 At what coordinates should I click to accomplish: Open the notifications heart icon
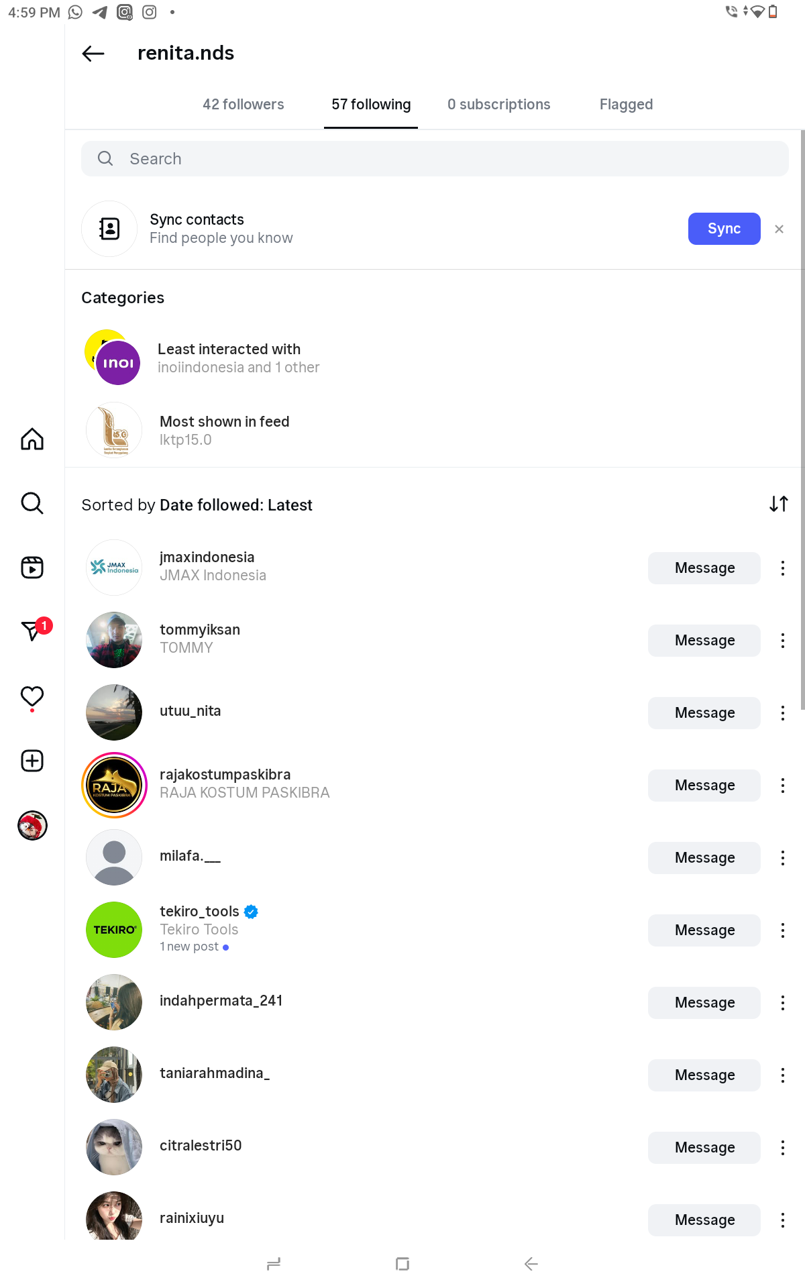tap(32, 696)
